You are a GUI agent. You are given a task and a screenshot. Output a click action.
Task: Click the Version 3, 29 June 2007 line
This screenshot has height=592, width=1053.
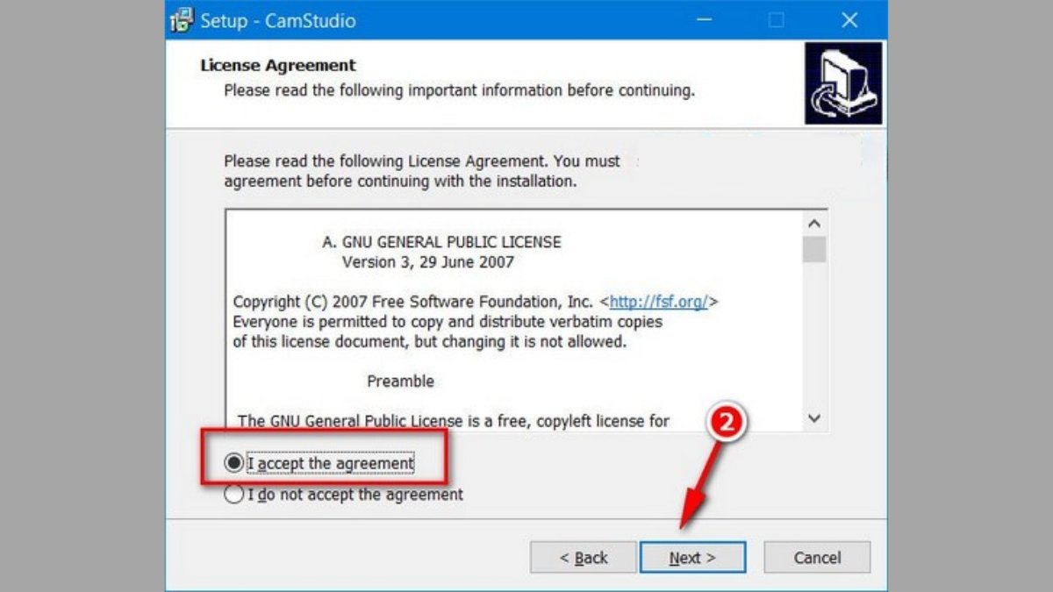click(428, 261)
